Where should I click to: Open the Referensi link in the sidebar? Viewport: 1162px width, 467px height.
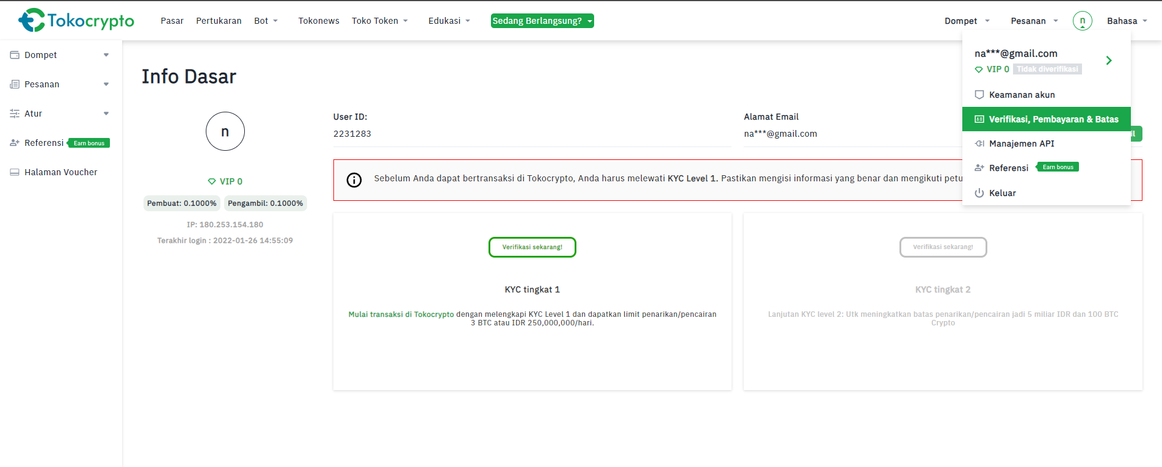[x=44, y=143]
